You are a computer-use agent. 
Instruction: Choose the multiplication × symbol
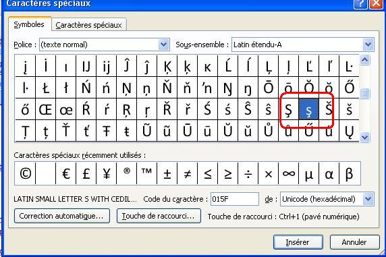269,174
